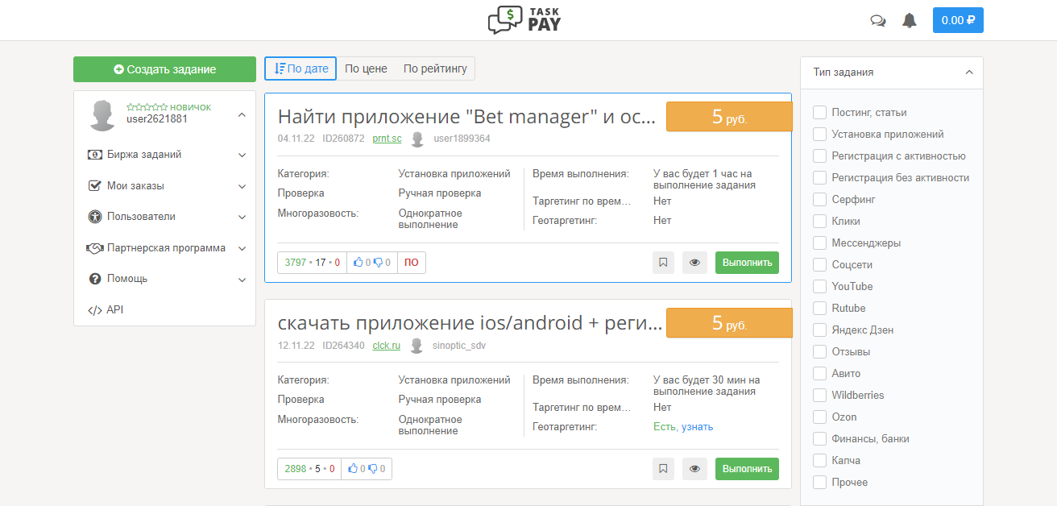Collapse the Тип задания filter panel

click(x=969, y=73)
